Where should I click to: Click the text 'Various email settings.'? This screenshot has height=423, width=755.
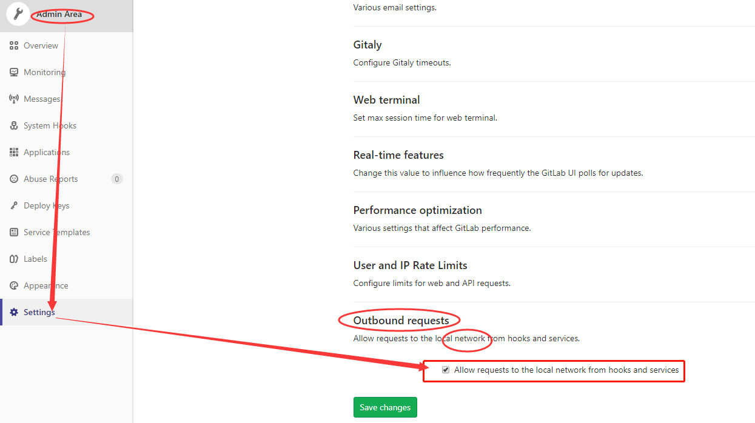(395, 8)
